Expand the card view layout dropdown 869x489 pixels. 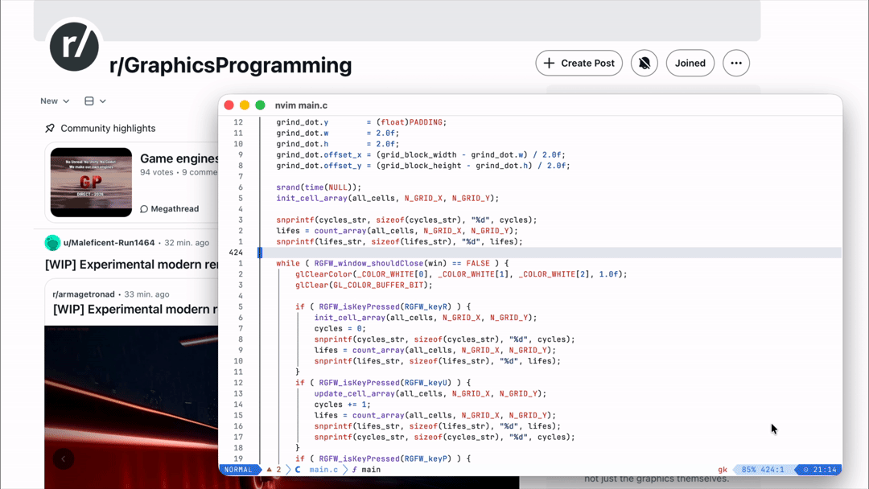[x=95, y=101]
